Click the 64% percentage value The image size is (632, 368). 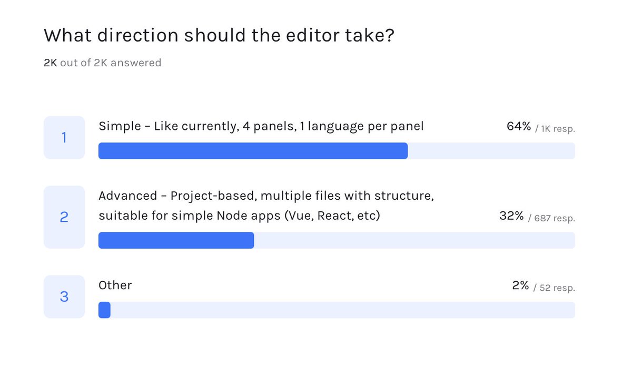518,126
